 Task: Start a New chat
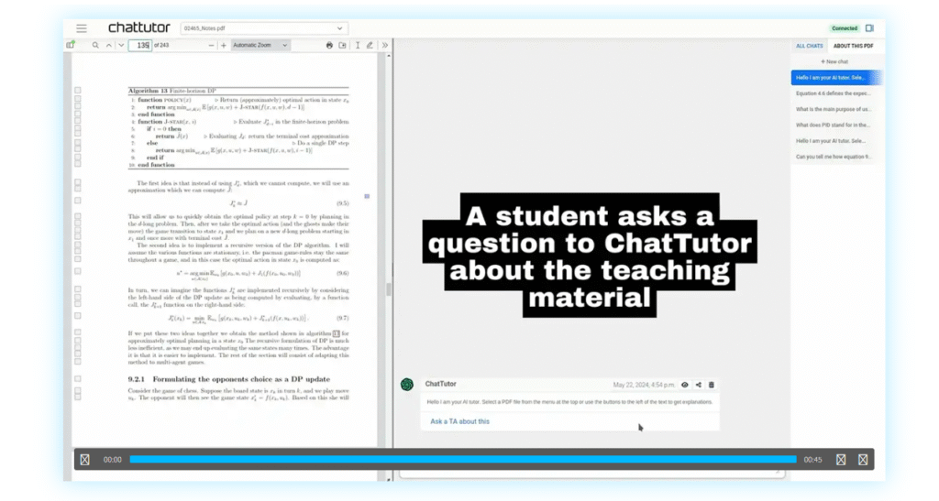click(x=834, y=61)
